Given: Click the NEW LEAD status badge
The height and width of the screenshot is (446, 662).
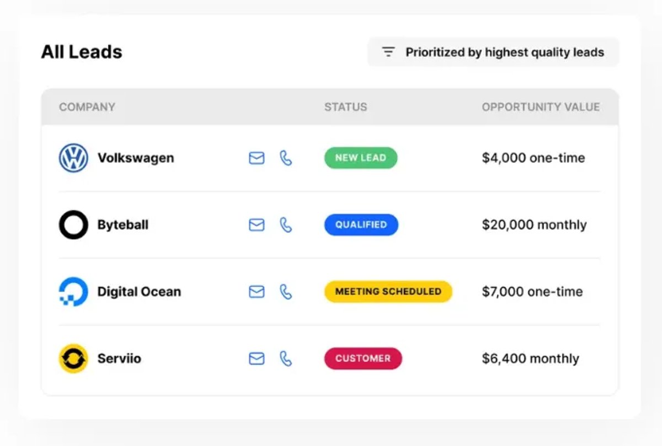Looking at the screenshot, I should 361,158.
